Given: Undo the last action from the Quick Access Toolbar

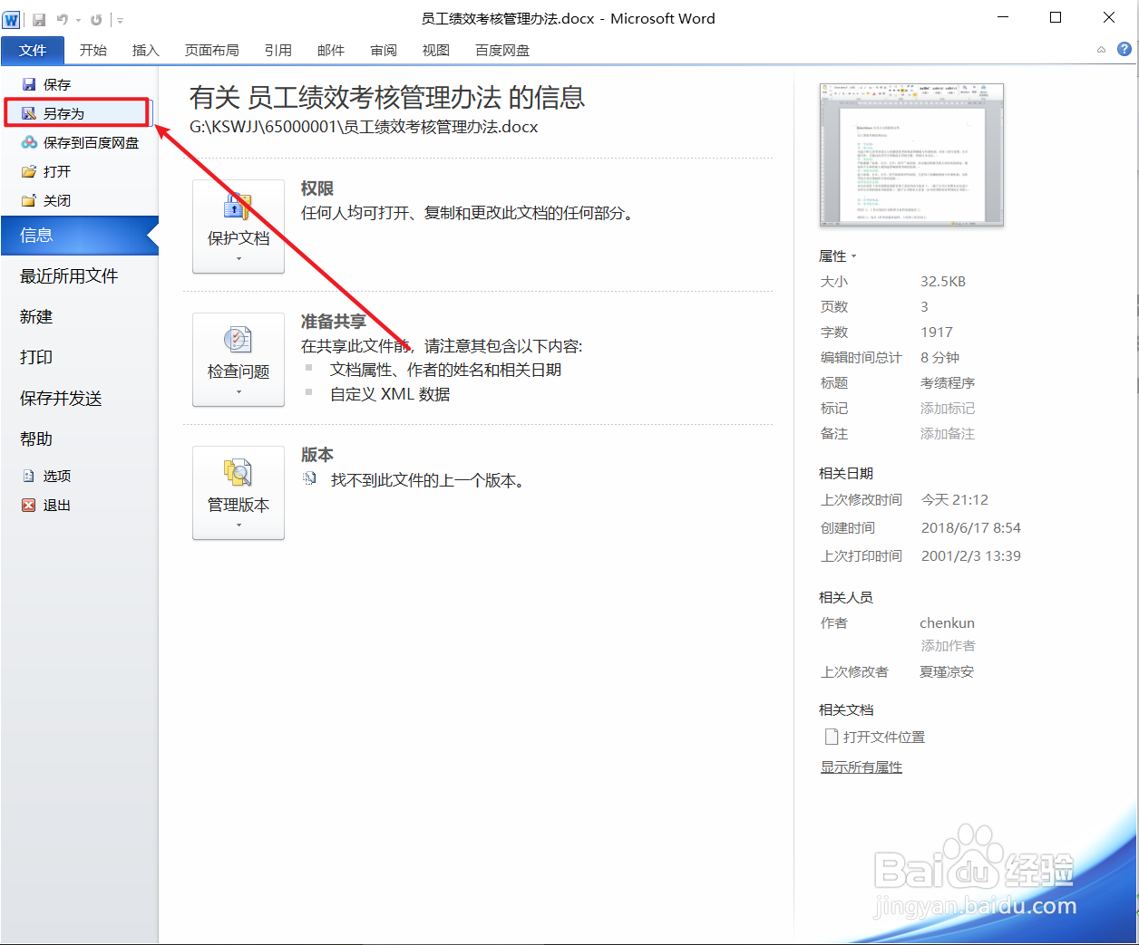Looking at the screenshot, I should (x=61, y=18).
